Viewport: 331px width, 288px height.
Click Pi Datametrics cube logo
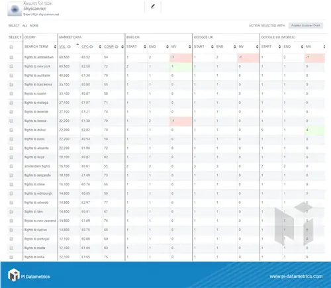(x=14, y=275)
